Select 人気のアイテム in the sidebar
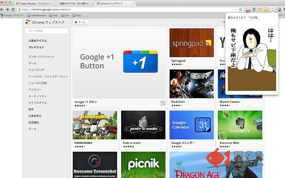This screenshot has height=178, width=285. point(37,40)
